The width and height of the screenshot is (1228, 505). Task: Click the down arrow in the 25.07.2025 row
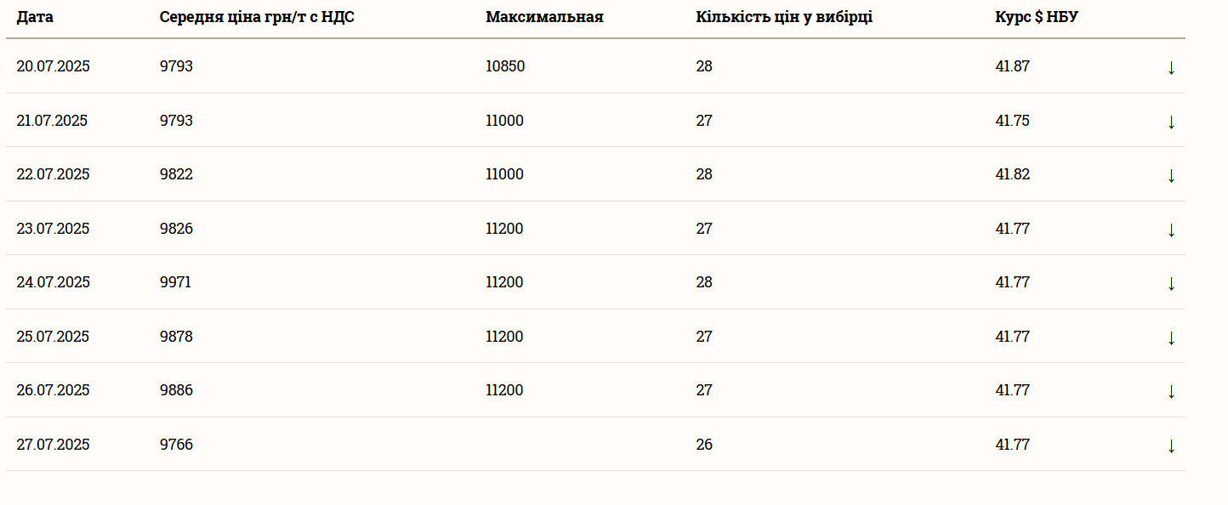1171,338
